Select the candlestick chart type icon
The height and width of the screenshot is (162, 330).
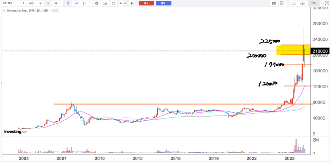click(x=68, y=3)
